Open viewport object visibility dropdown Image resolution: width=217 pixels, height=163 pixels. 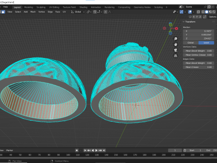(x=175, y=12)
